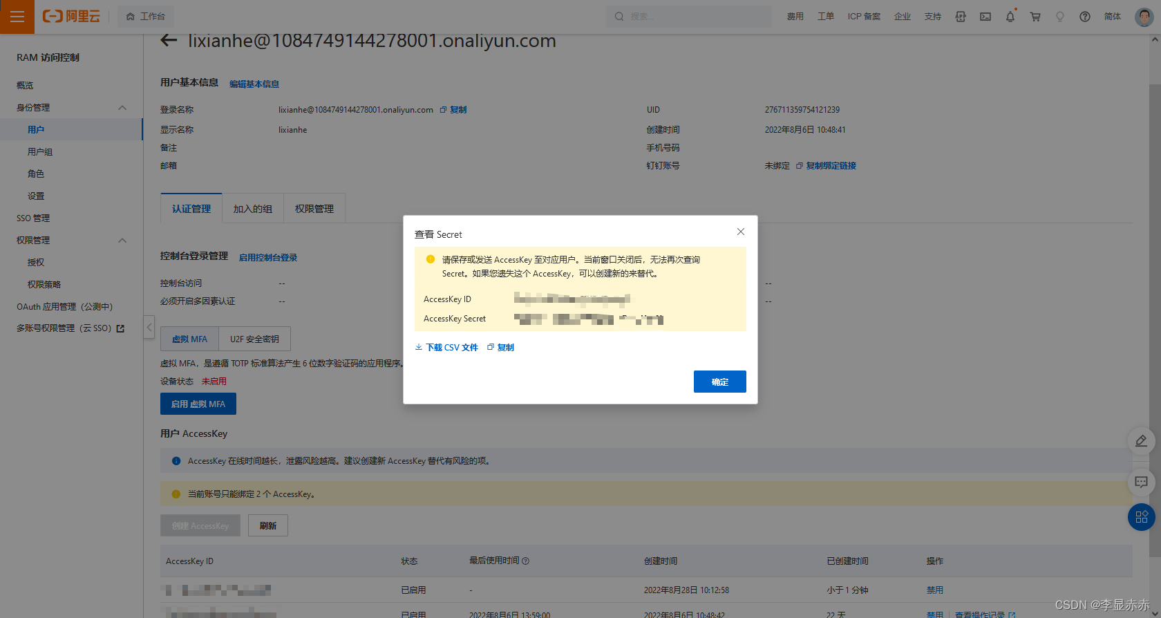Click the 最后使用时间 help icon
The image size is (1161, 618).
pyautogui.click(x=526, y=561)
